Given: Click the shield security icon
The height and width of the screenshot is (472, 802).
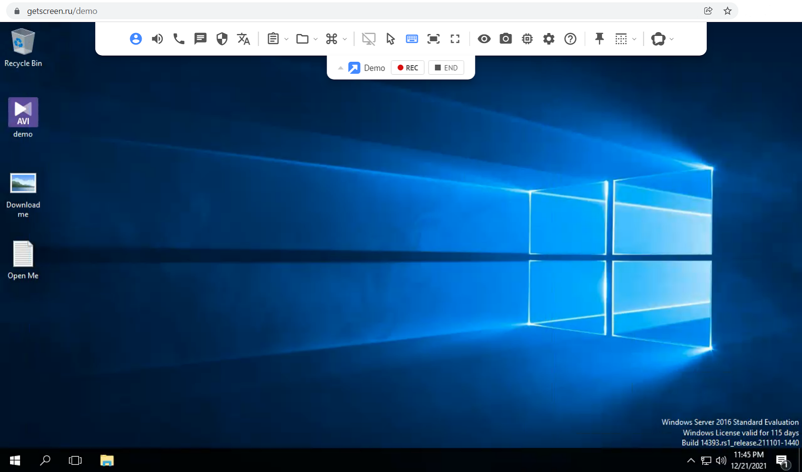Looking at the screenshot, I should coord(222,39).
